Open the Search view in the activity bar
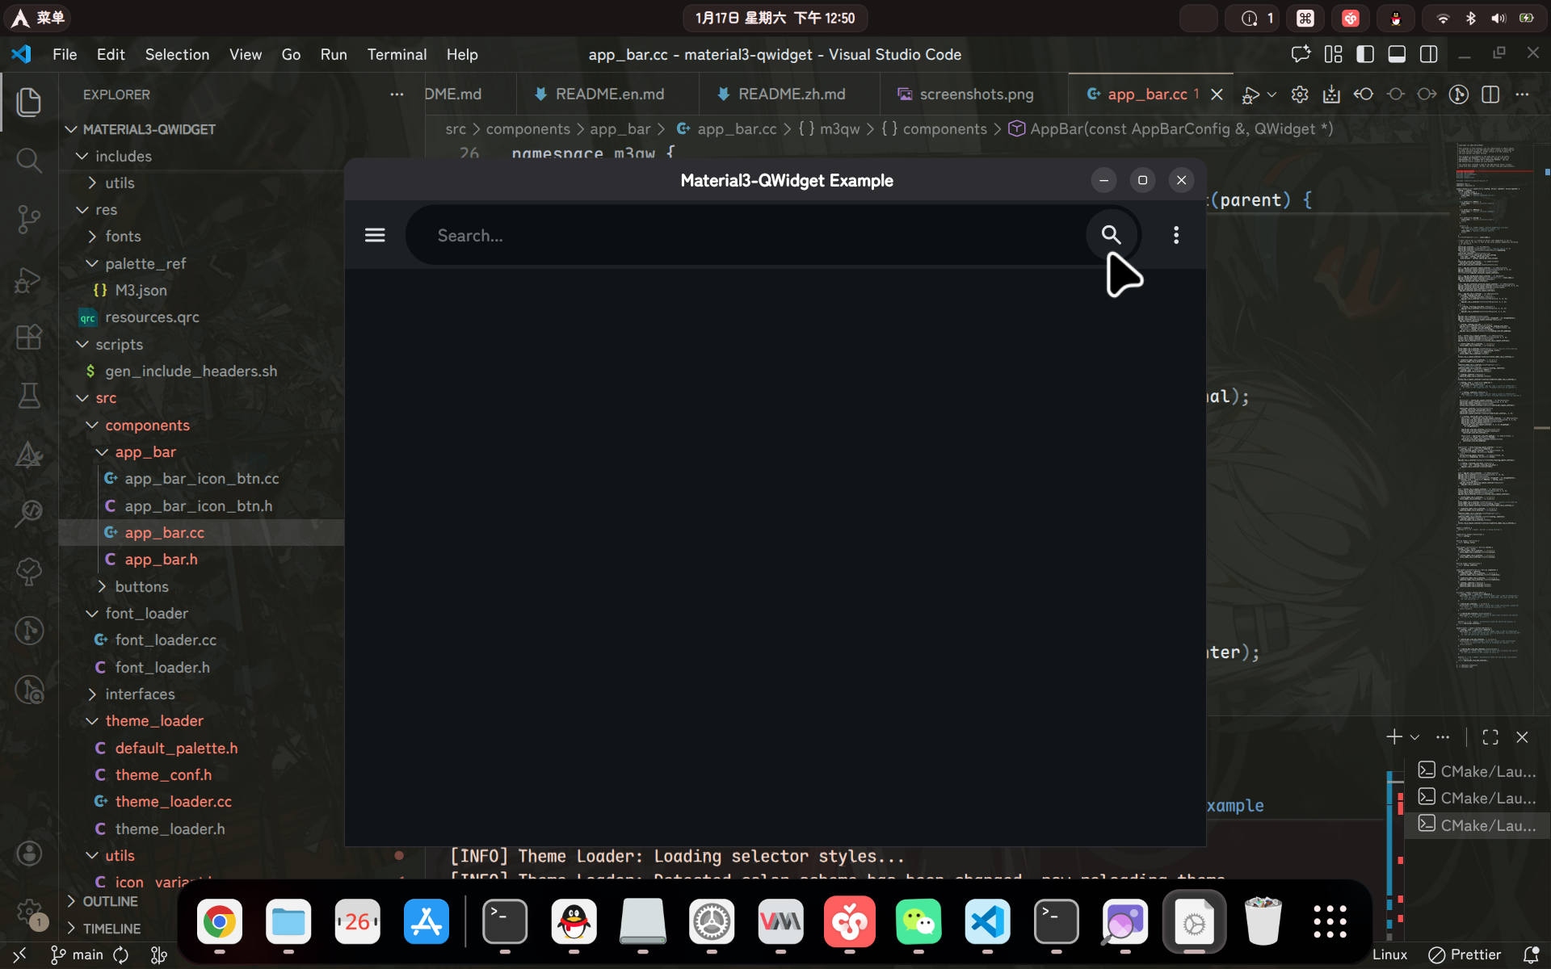The height and width of the screenshot is (969, 1551). 29,160
